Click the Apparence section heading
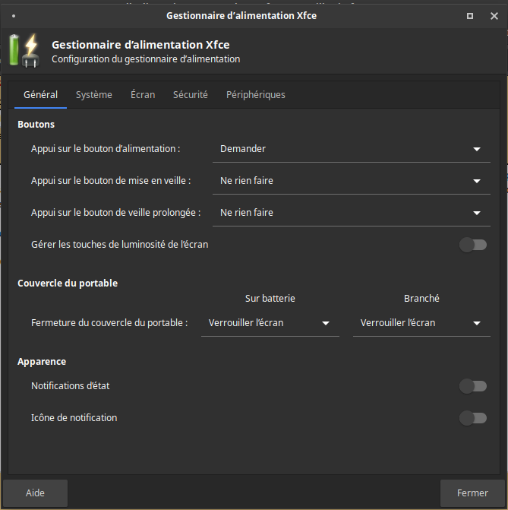Screen dimensions: 508x510 tap(42, 362)
